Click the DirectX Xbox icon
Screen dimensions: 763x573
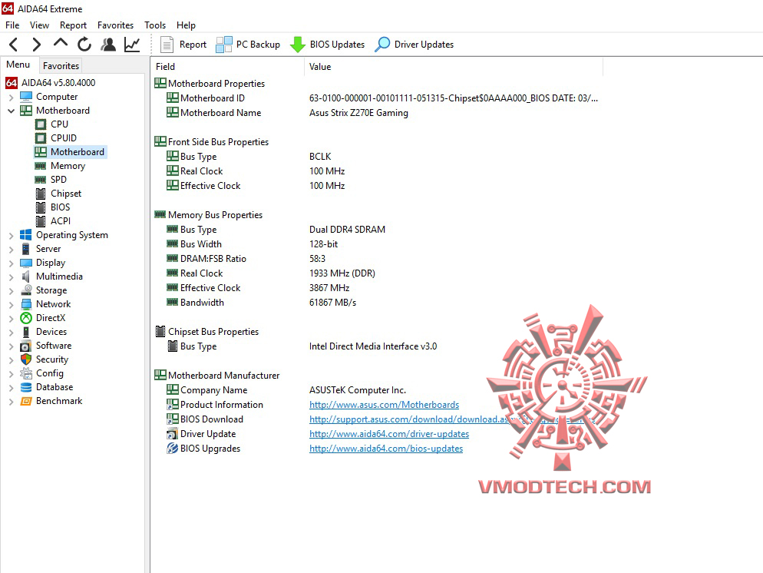click(26, 318)
